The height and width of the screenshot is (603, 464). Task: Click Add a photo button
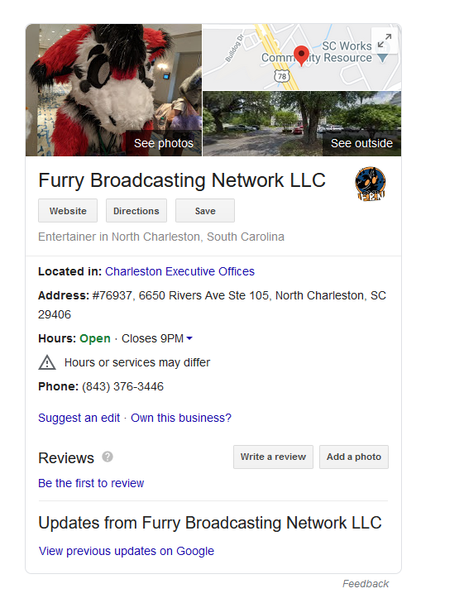[354, 457]
